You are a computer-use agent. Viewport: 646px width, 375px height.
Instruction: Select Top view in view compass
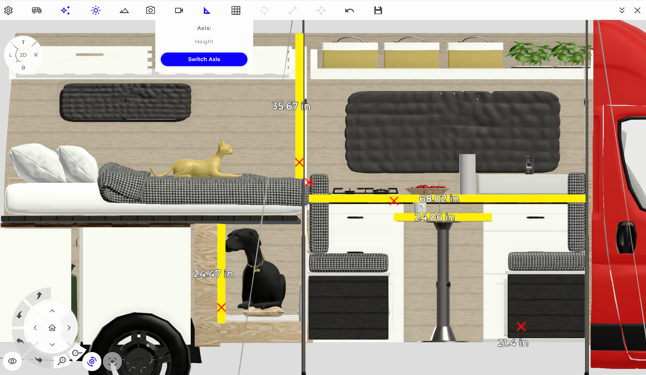[x=23, y=42]
